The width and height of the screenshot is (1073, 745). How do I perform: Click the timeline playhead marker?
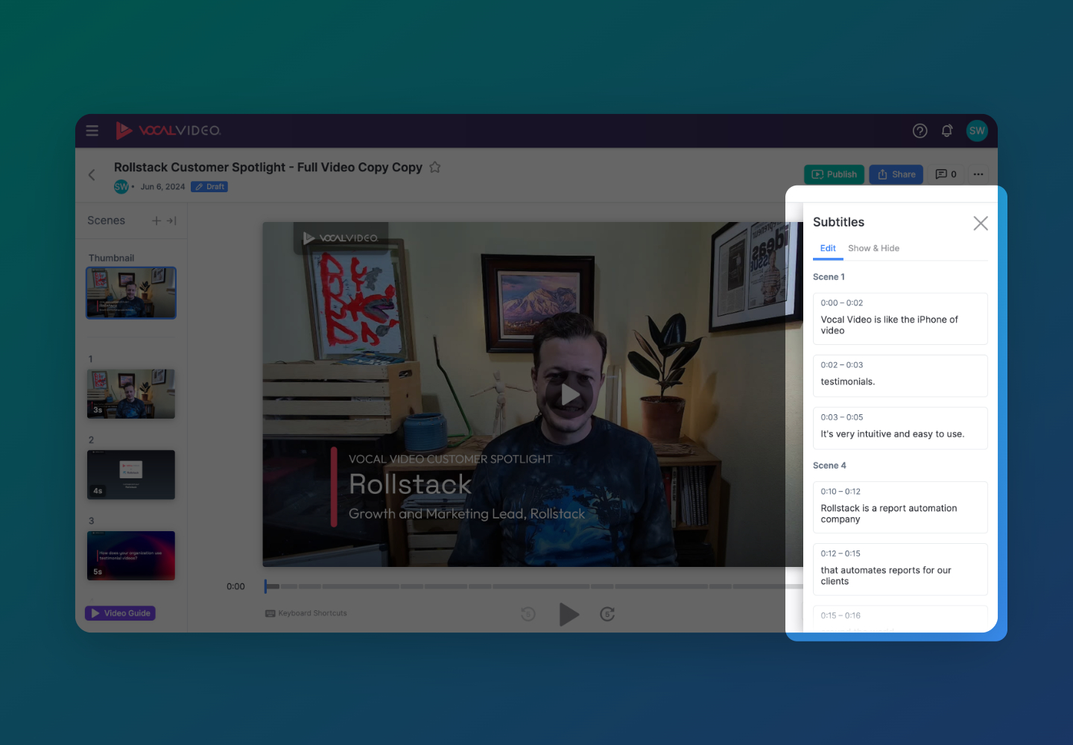[x=266, y=586]
